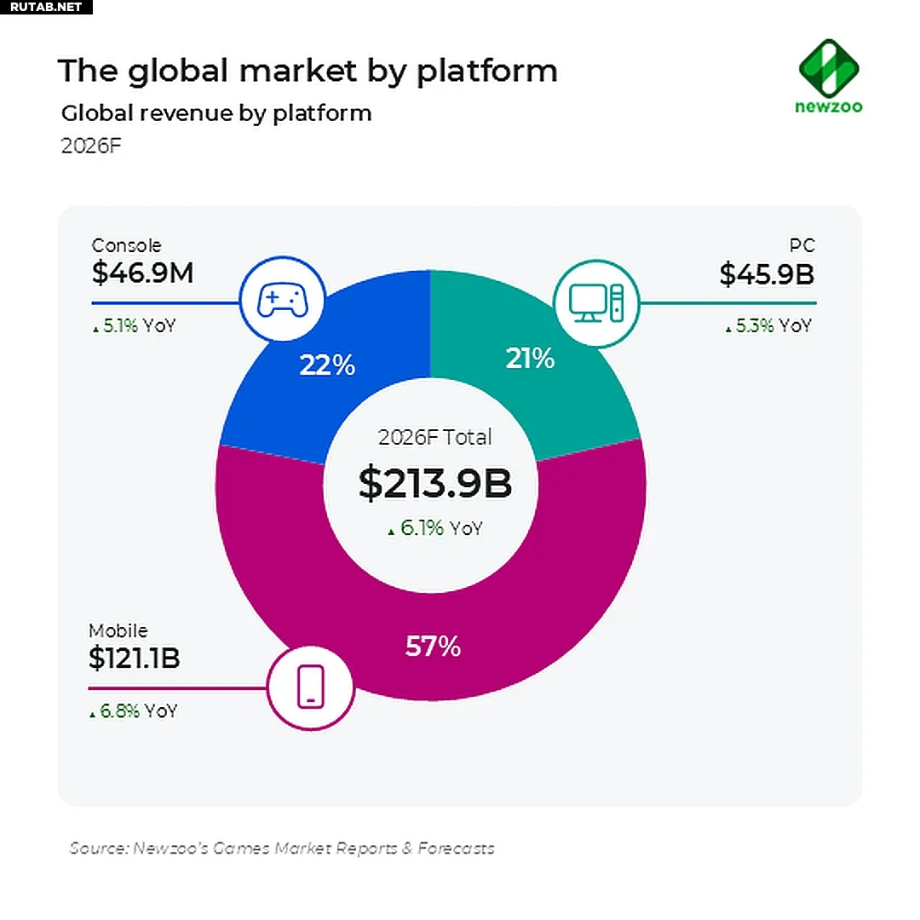Click the green arrow beside 6.1% YoY
Viewport: 920px width, 920px height.
(x=391, y=532)
